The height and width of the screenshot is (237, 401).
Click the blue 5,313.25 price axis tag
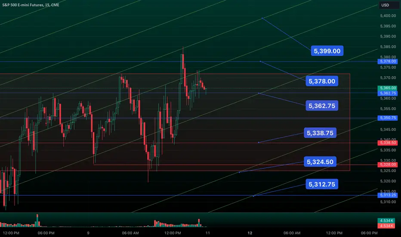388,195
